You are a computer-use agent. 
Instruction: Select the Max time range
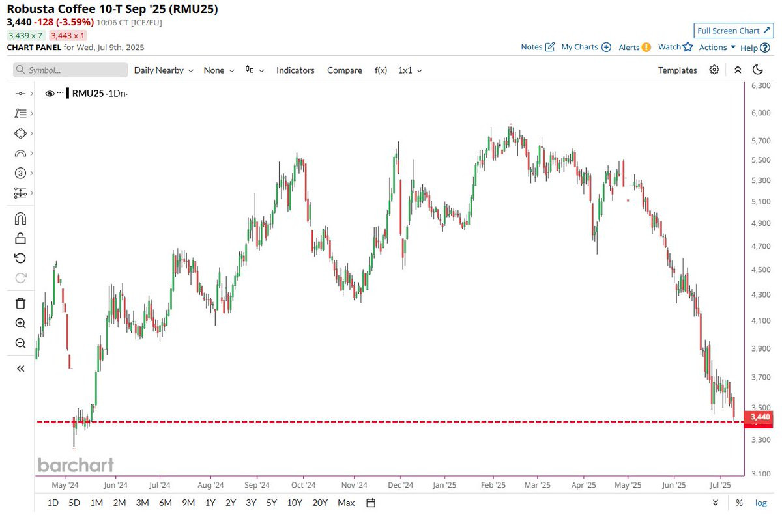346,503
